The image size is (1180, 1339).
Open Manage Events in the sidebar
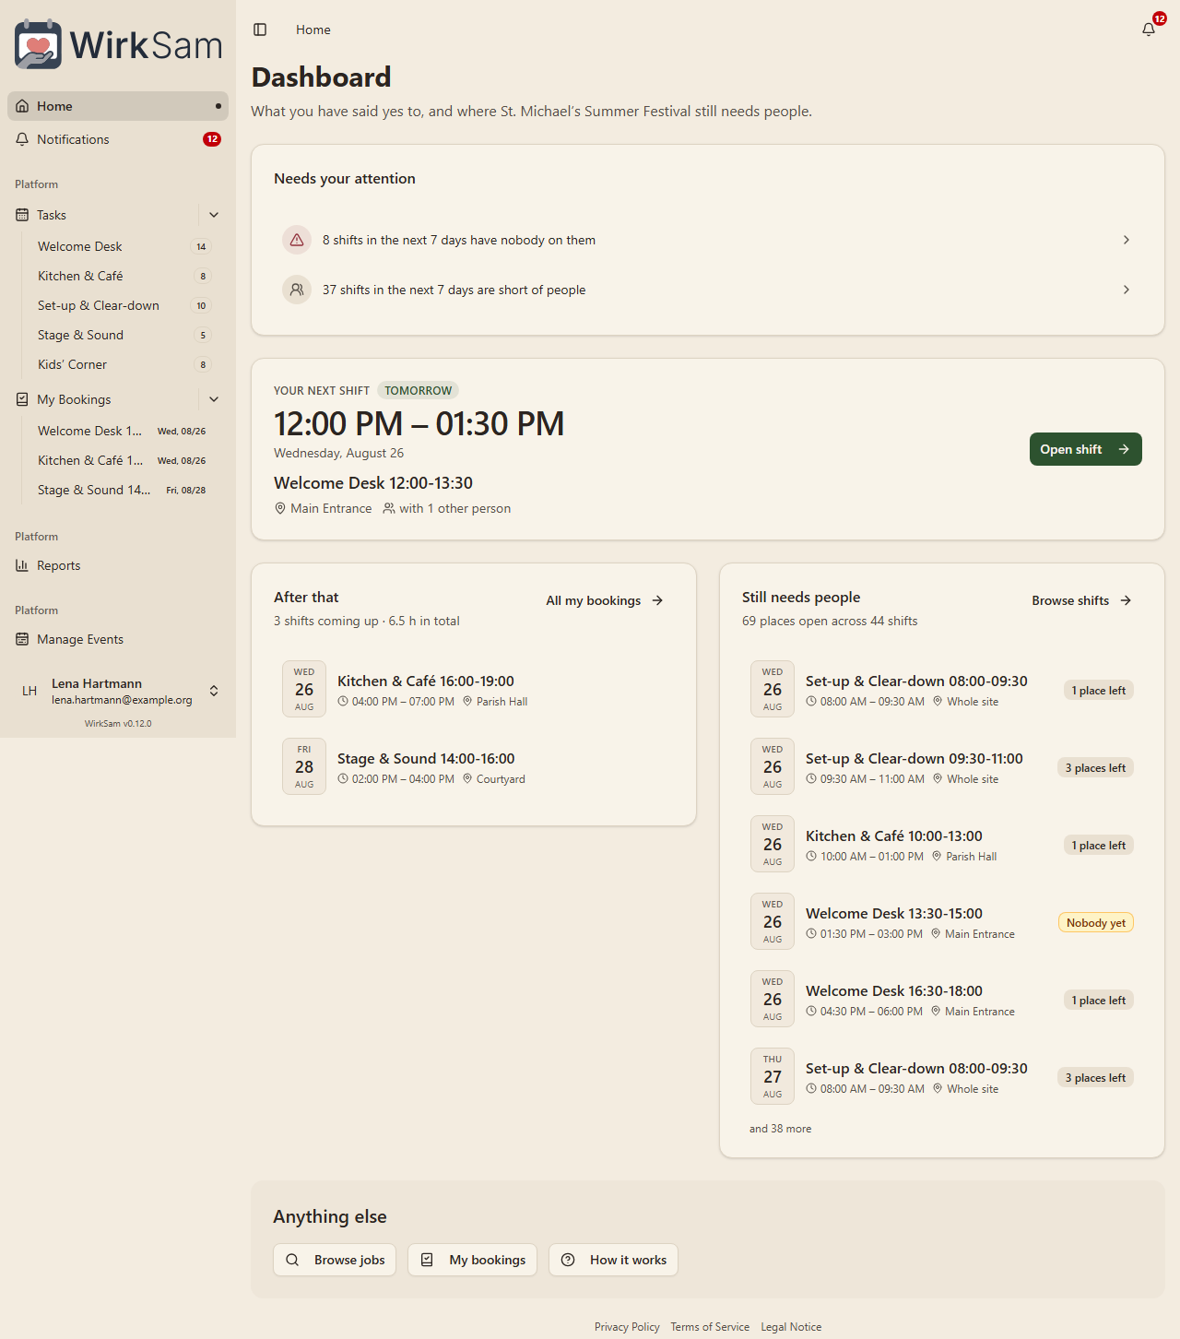(x=118, y=639)
